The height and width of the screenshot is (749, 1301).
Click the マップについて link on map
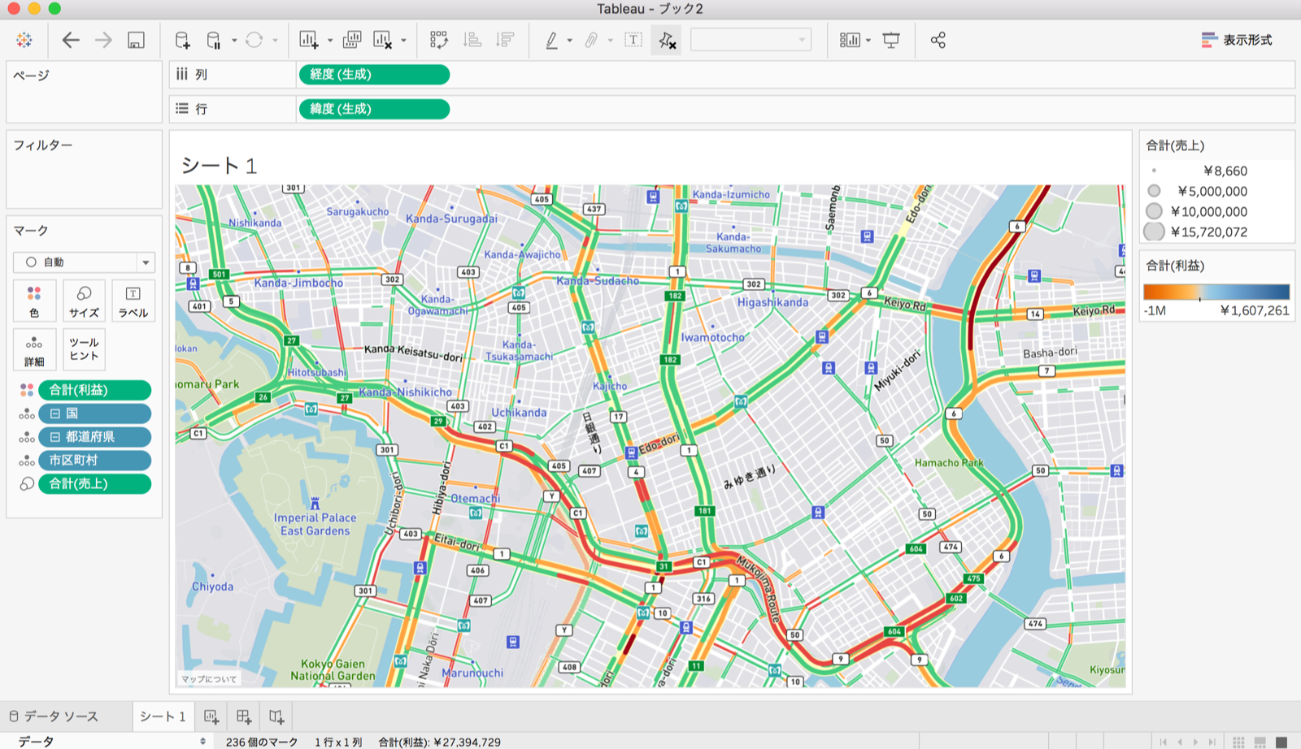point(209,679)
